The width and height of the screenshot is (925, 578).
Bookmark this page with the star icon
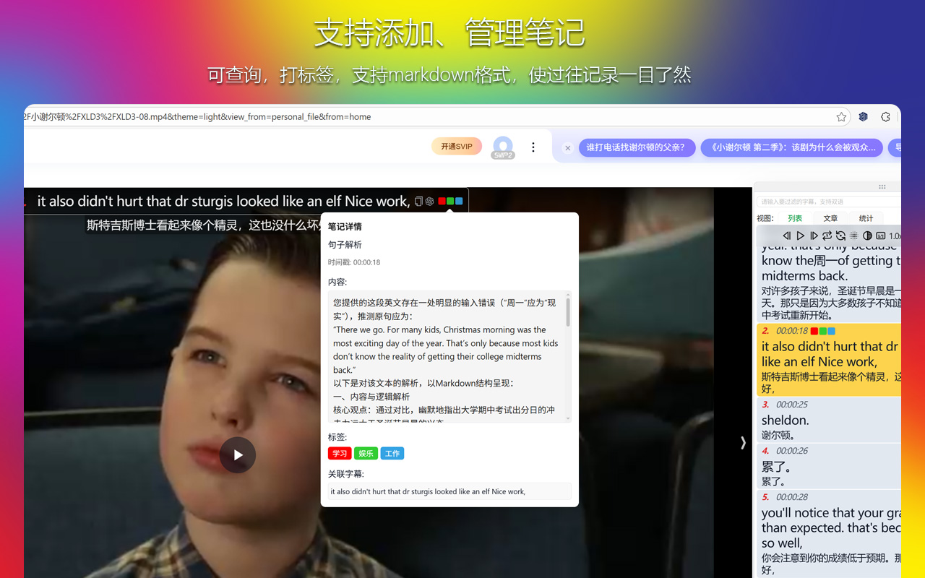point(841,117)
